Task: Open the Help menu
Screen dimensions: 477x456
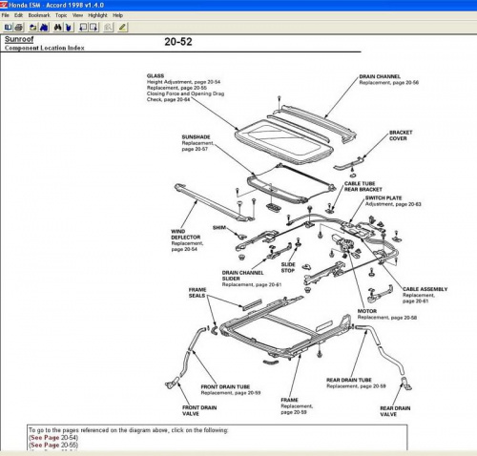Action: tap(117, 15)
